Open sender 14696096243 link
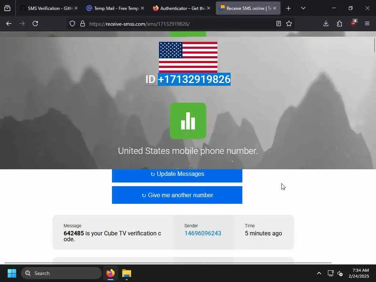The image size is (376, 282). click(x=203, y=233)
